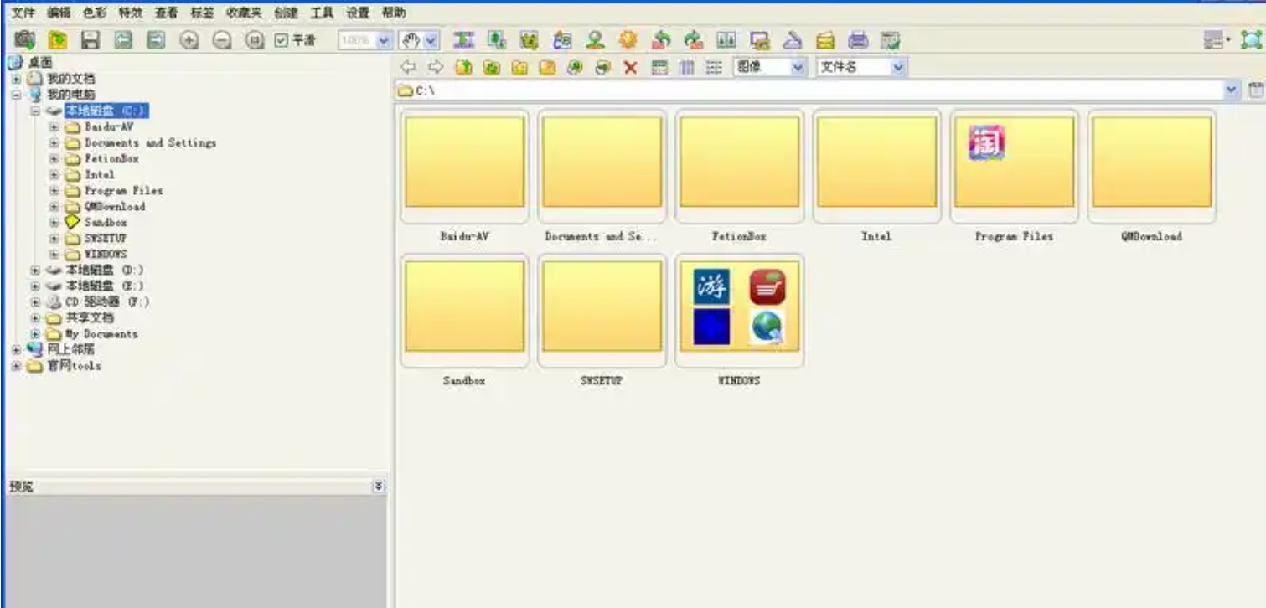Screen dimensions: 1266x608
Task: Open the 特效 menu
Action: point(130,13)
